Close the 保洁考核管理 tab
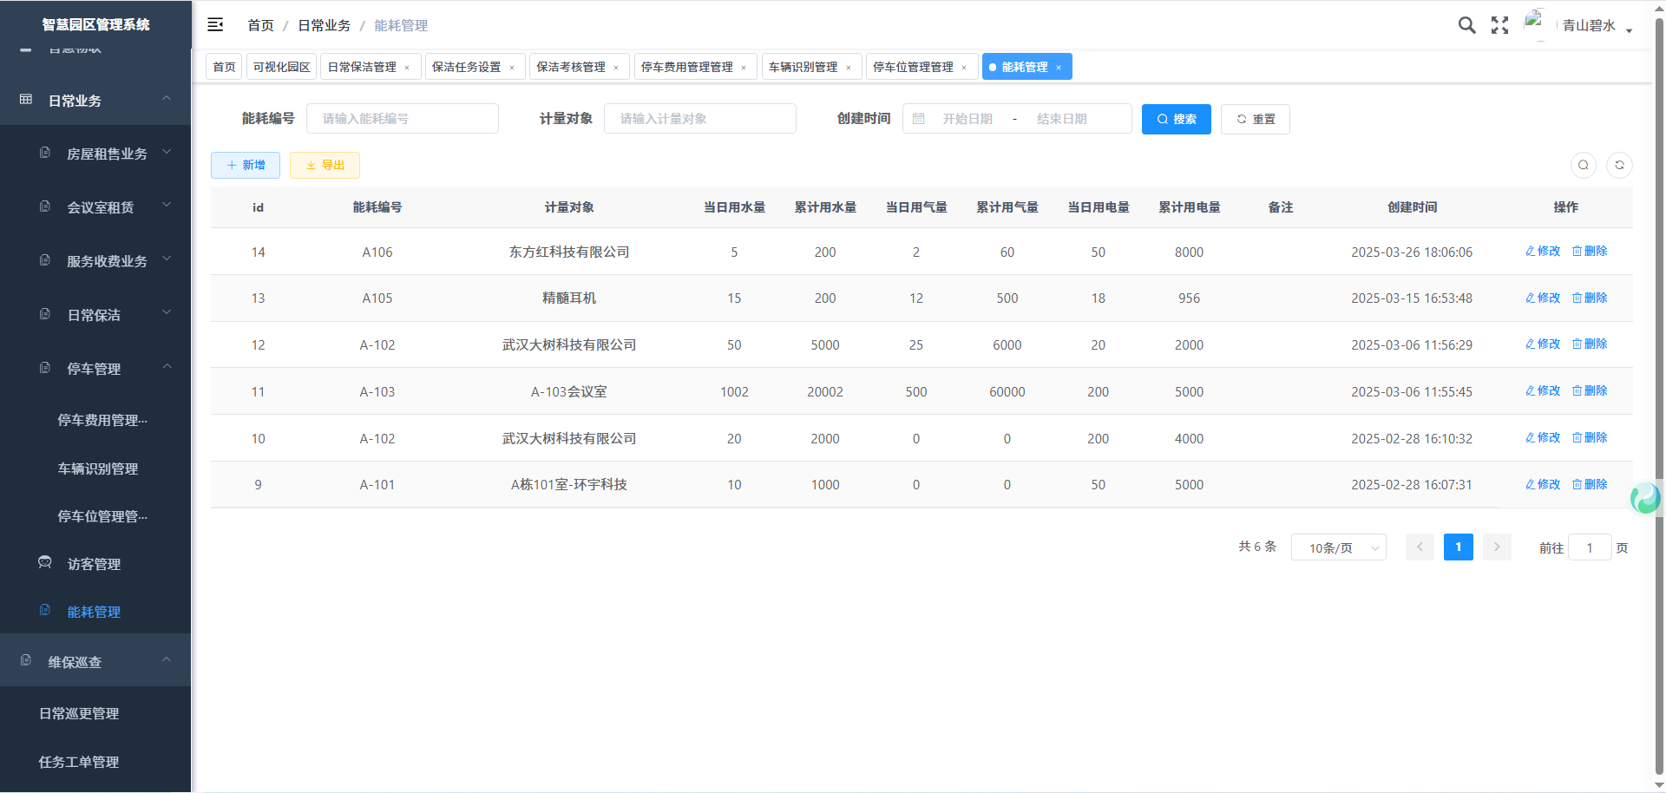The height and width of the screenshot is (793, 1666). tap(616, 68)
